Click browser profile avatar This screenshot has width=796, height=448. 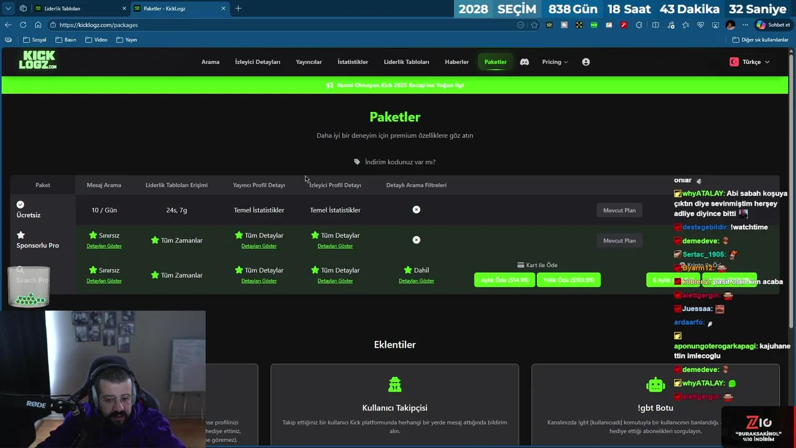click(730, 25)
